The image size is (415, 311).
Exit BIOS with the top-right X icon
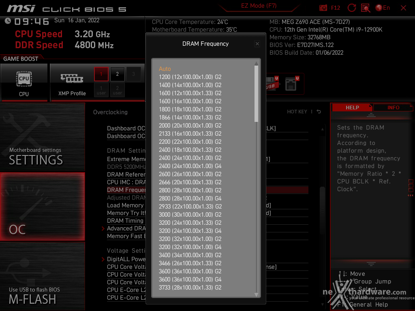point(403,8)
